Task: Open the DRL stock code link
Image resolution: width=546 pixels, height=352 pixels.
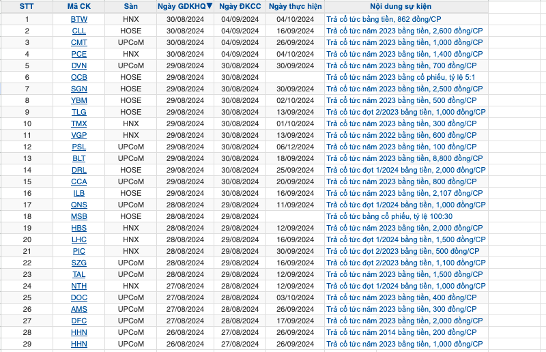Action: 79,170
